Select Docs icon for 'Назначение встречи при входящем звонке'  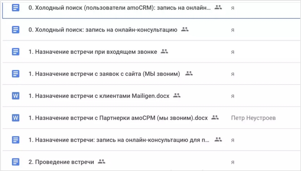coord(16,52)
